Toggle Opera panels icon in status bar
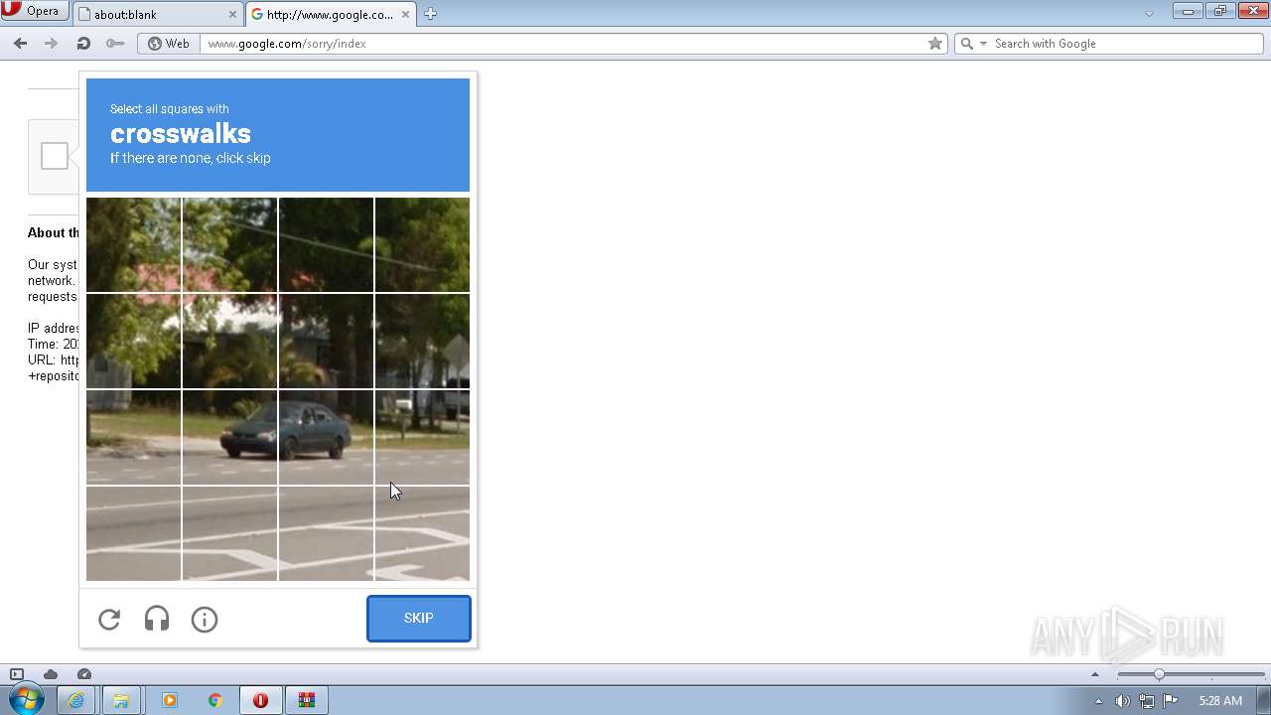The image size is (1271, 715). coord(17,674)
